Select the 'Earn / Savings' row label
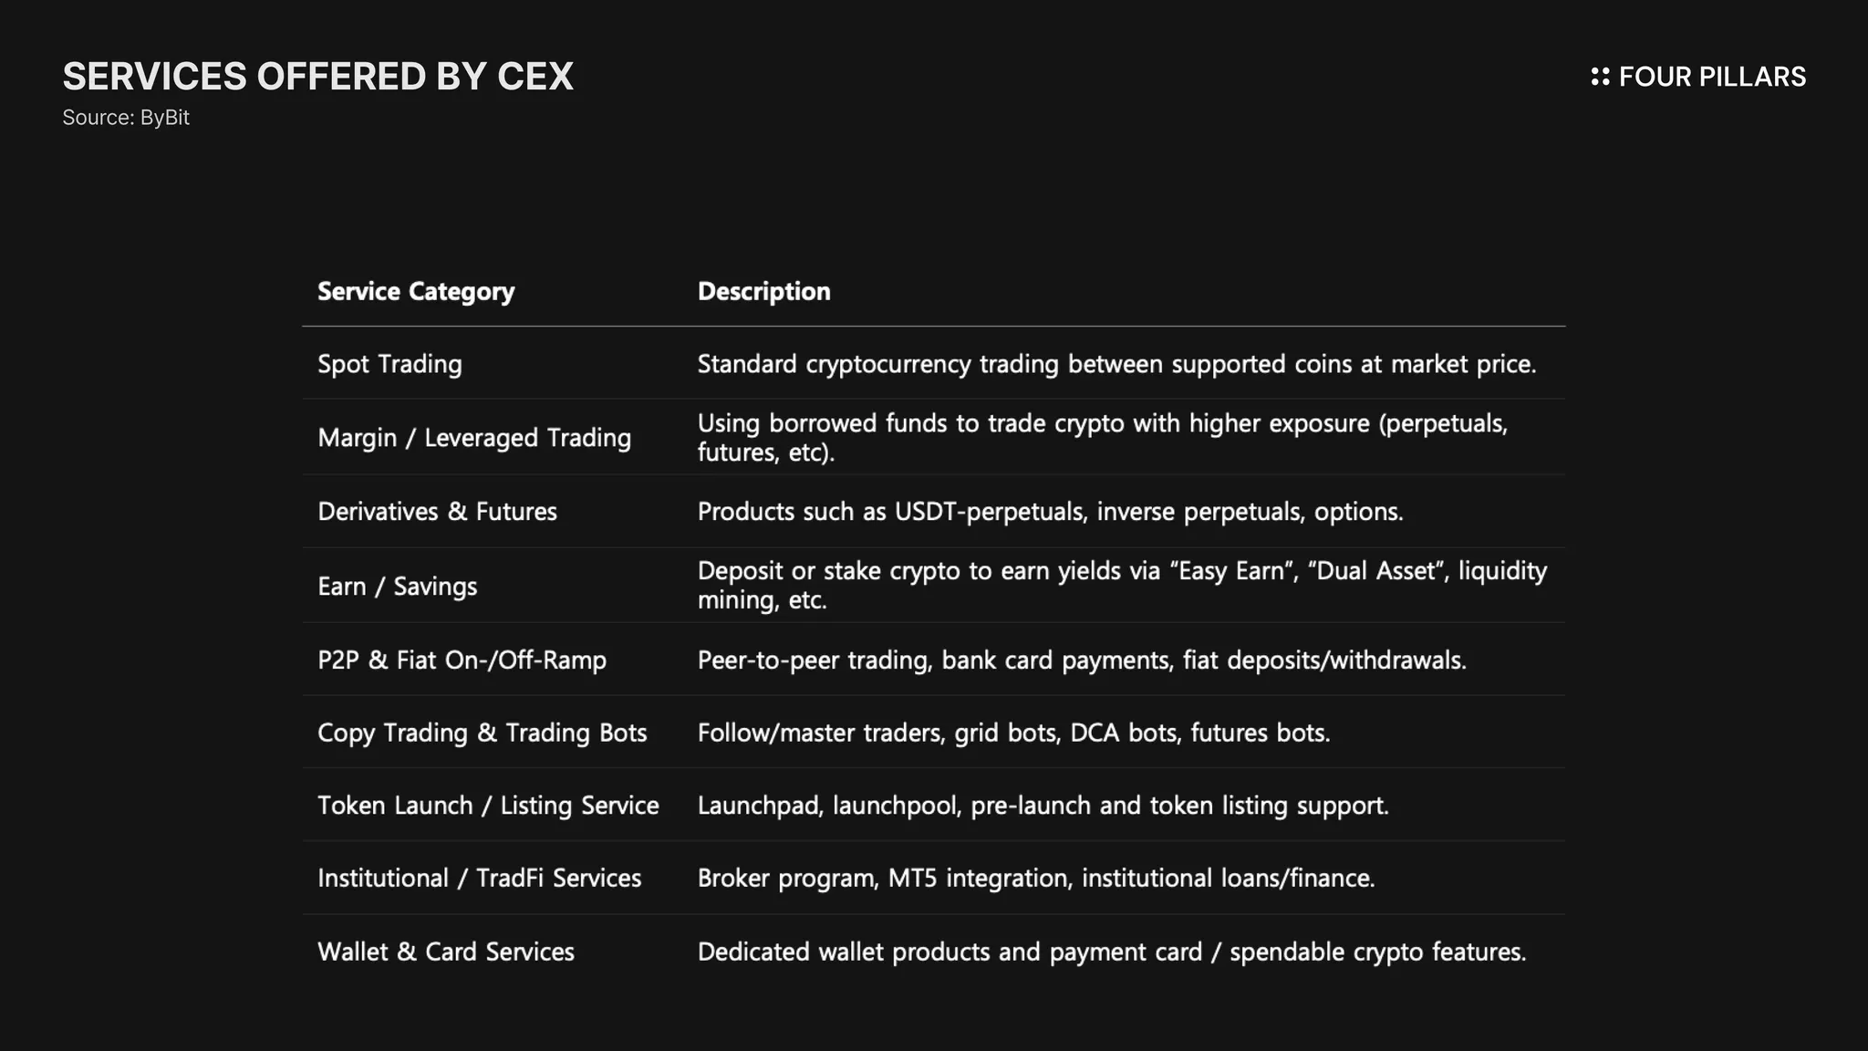This screenshot has height=1051, width=1868. [x=397, y=586]
